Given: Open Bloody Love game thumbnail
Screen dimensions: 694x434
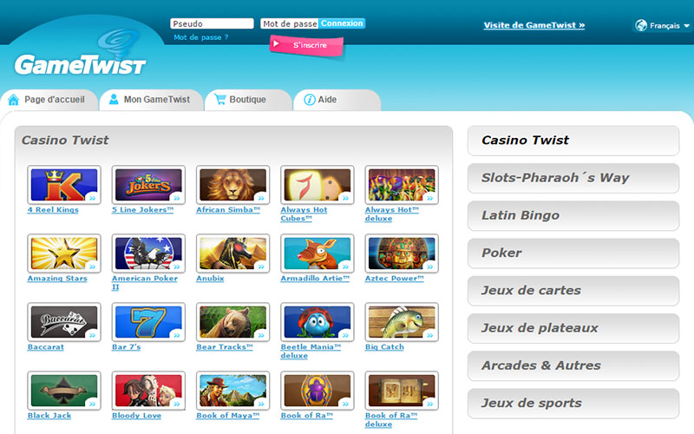Looking at the screenshot, I should [x=148, y=391].
